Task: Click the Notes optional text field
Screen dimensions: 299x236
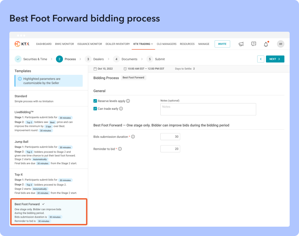Action: click(x=208, y=109)
